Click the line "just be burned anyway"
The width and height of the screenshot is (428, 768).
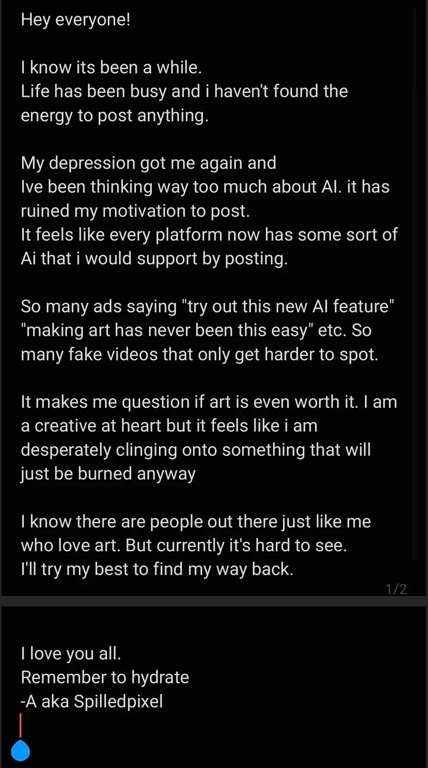tap(108, 474)
